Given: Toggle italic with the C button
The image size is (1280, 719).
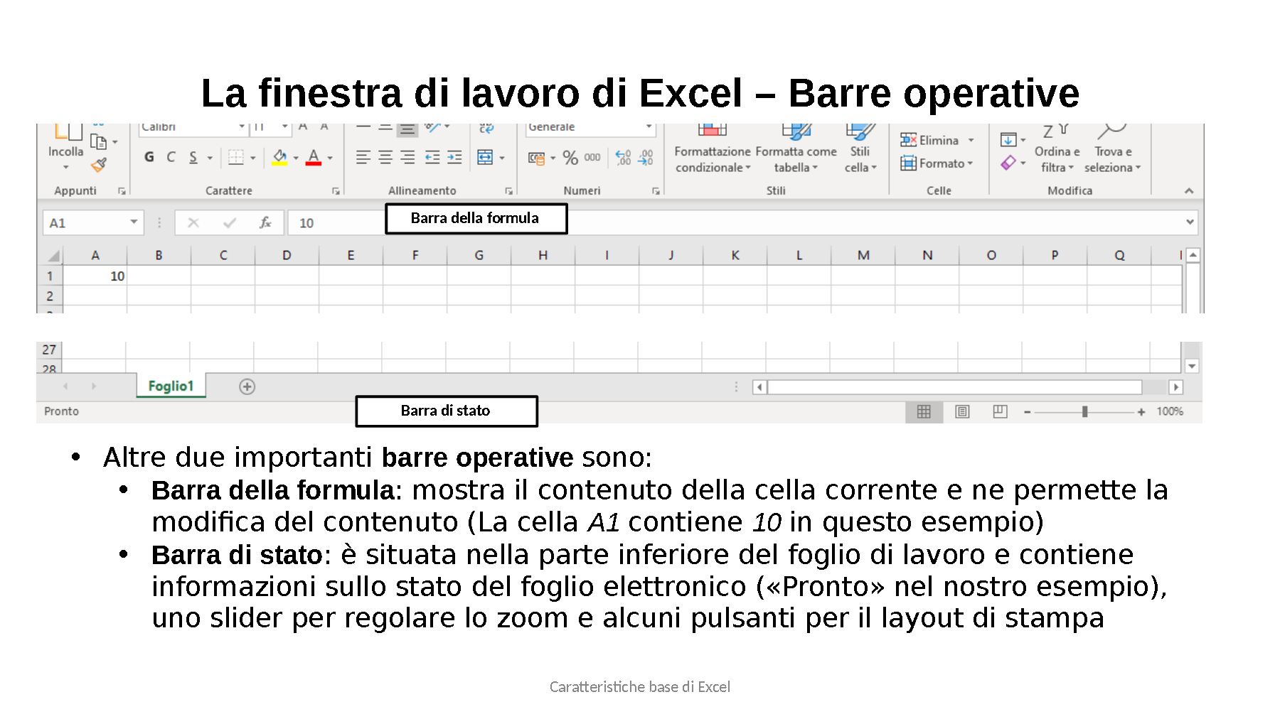Looking at the screenshot, I should 171,157.
